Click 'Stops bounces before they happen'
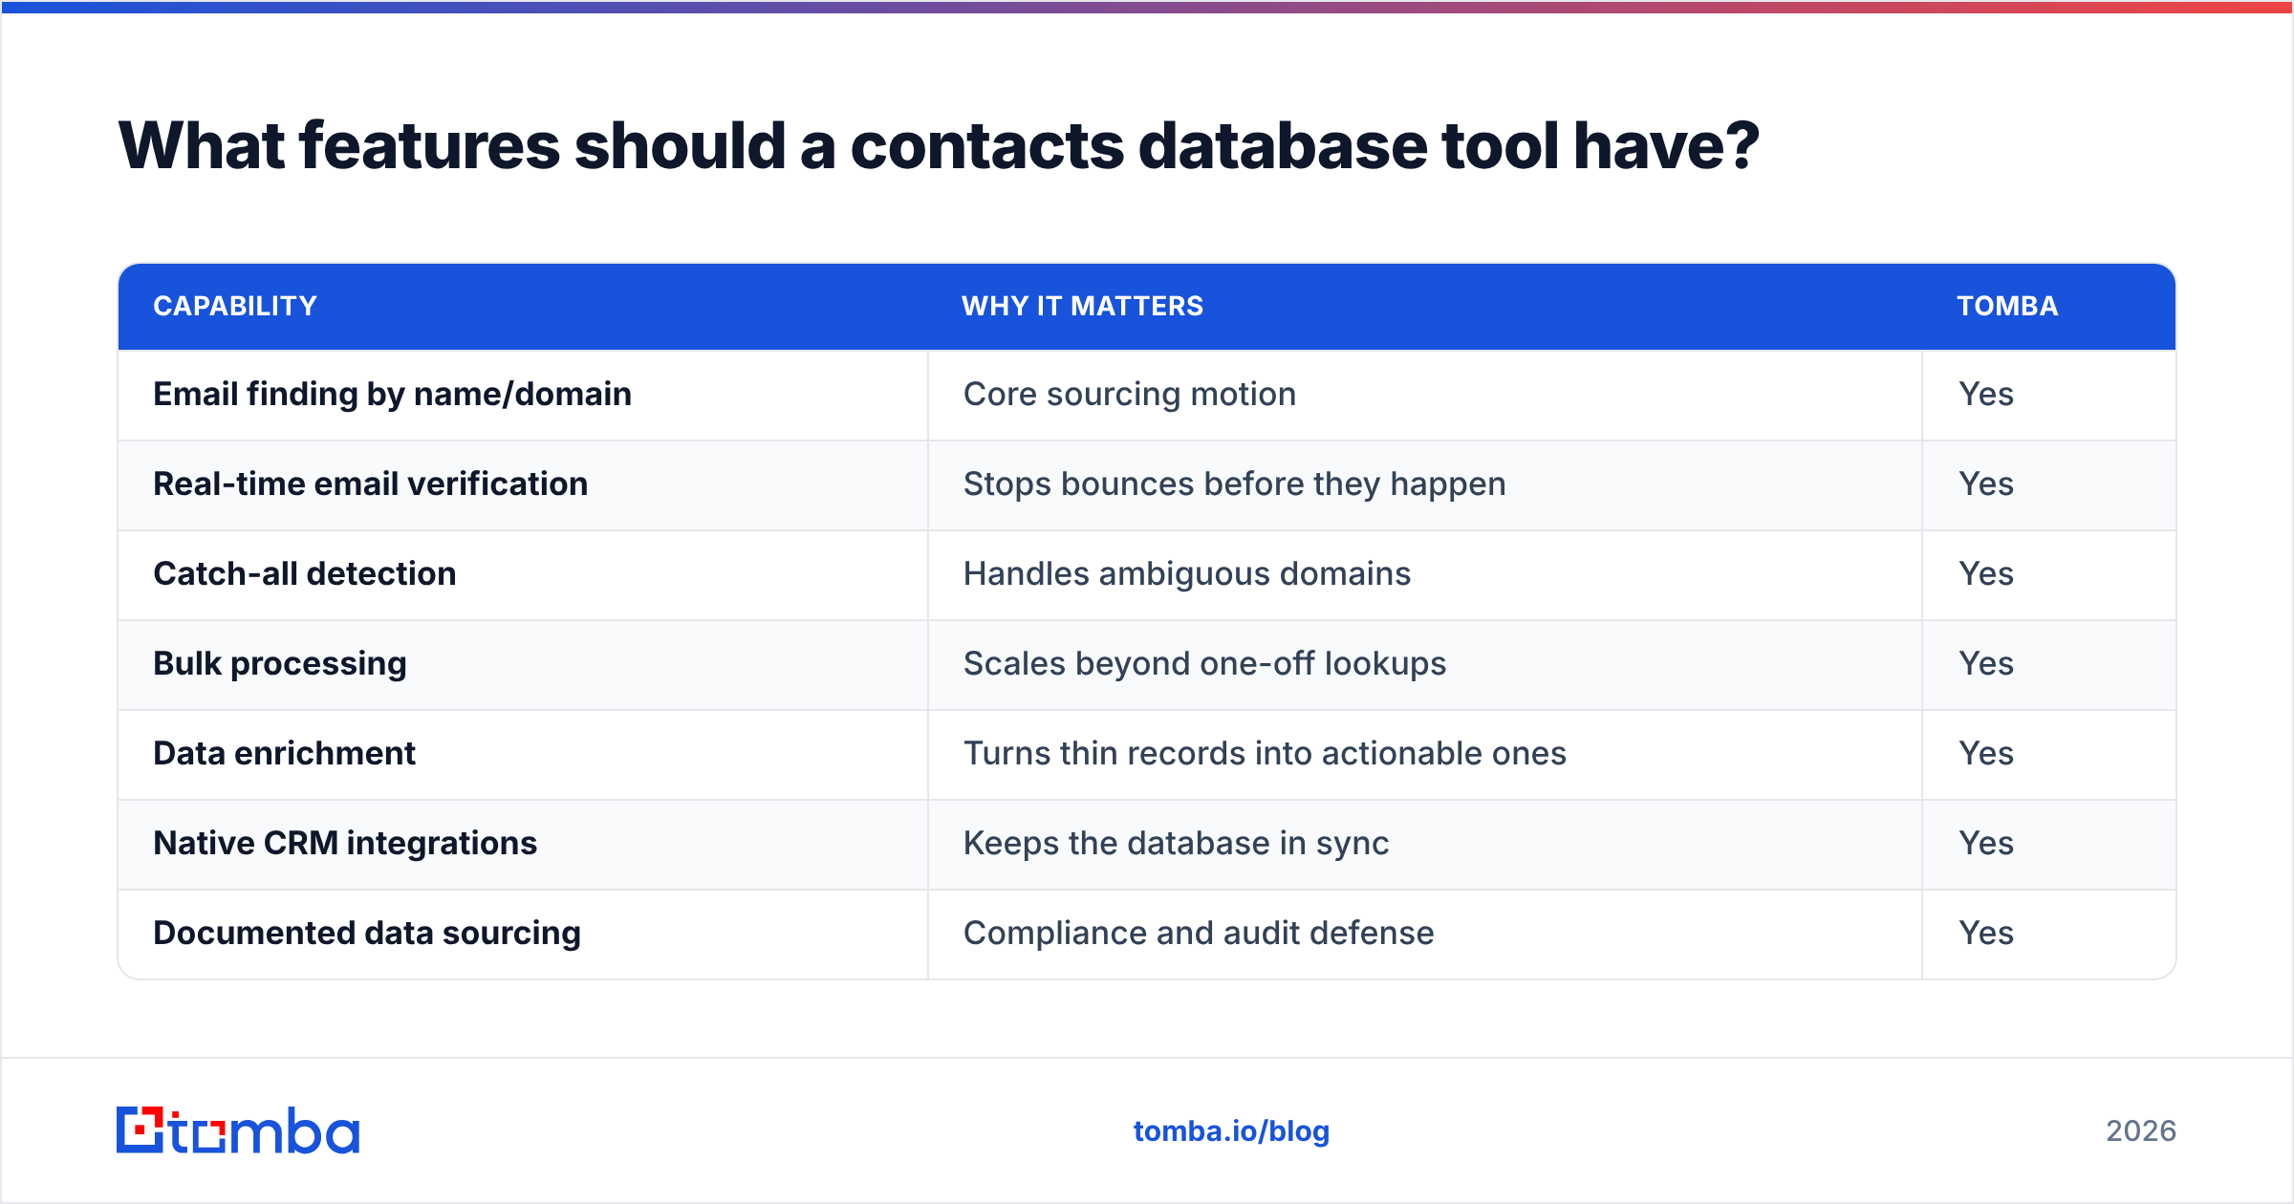Viewport: 2294px width, 1204px height. pos(1234,484)
